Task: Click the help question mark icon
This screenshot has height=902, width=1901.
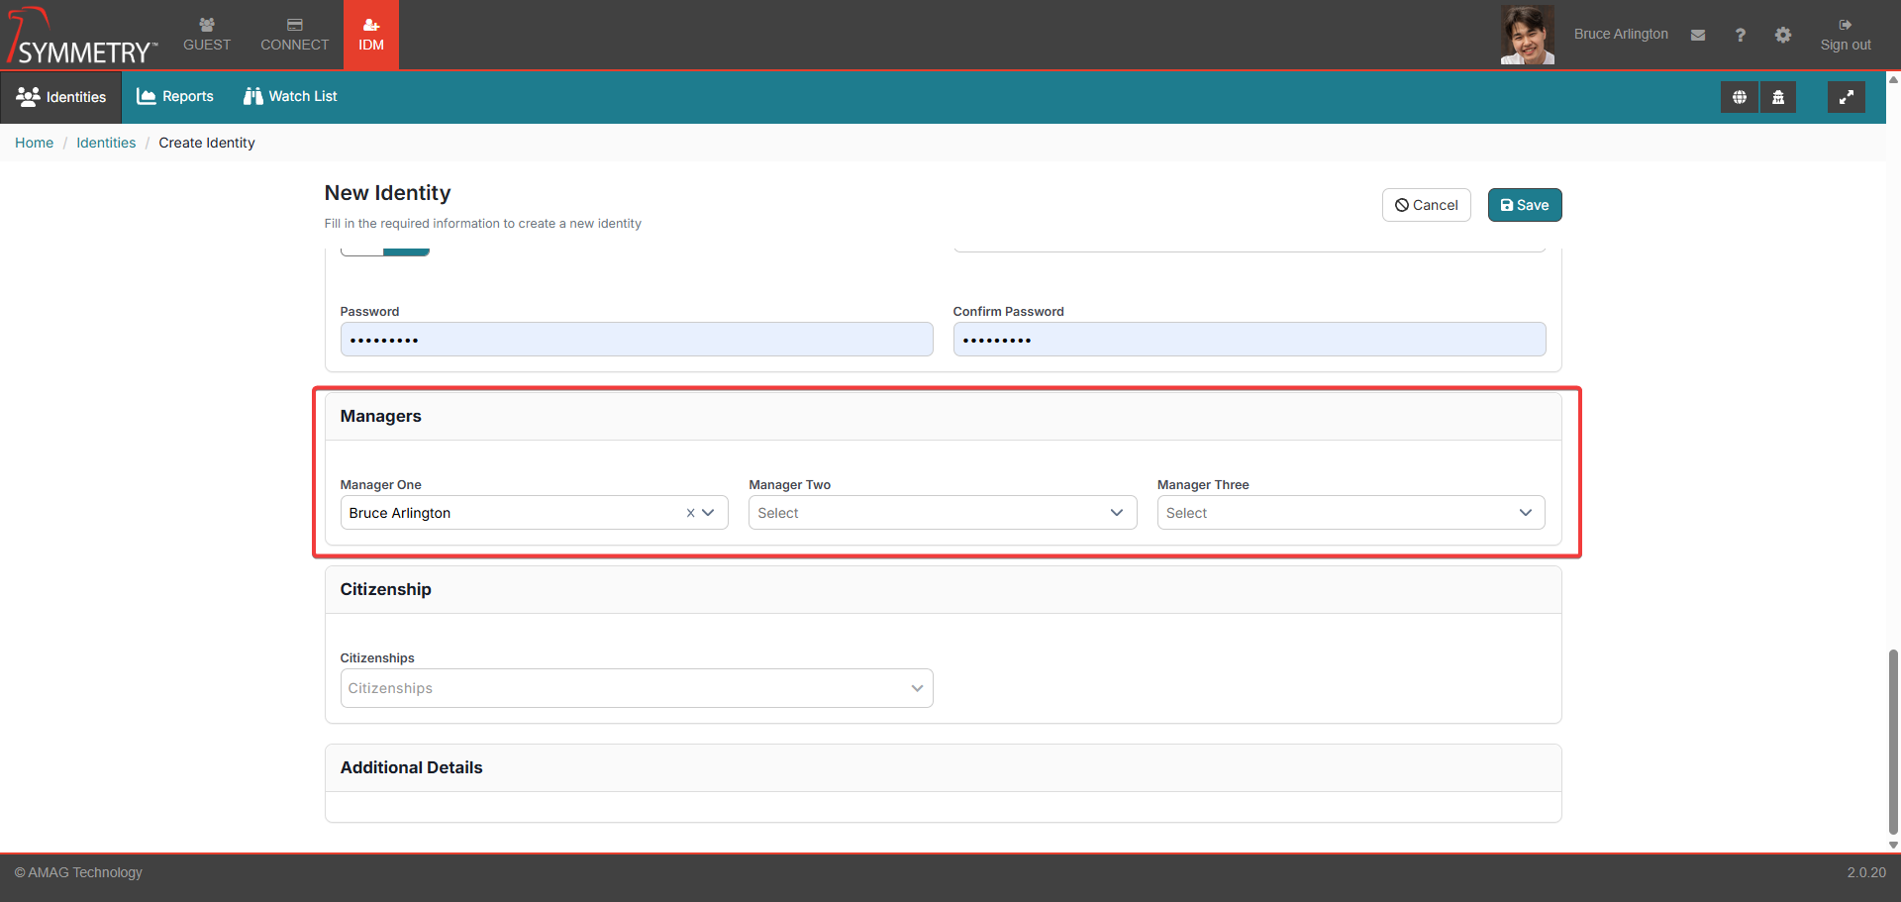Action: (1740, 35)
